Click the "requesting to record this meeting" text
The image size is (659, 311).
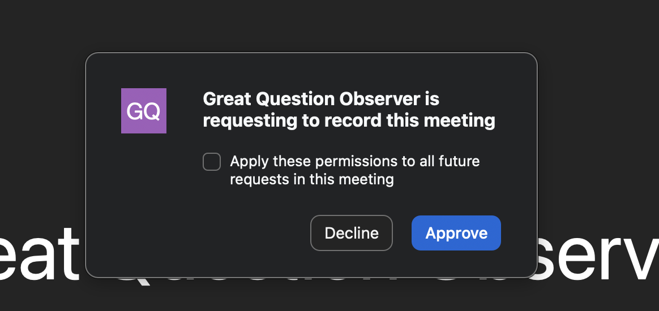[x=349, y=120]
